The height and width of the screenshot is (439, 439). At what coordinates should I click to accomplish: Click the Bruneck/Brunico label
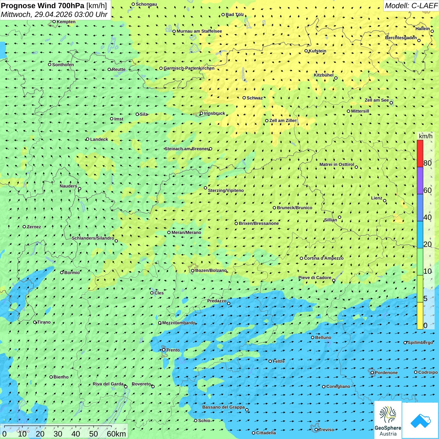(x=294, y=208)
